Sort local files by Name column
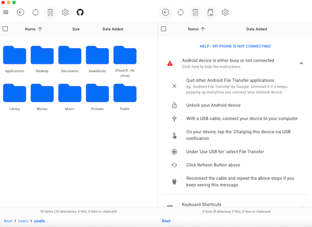 [x=33, y=29]
